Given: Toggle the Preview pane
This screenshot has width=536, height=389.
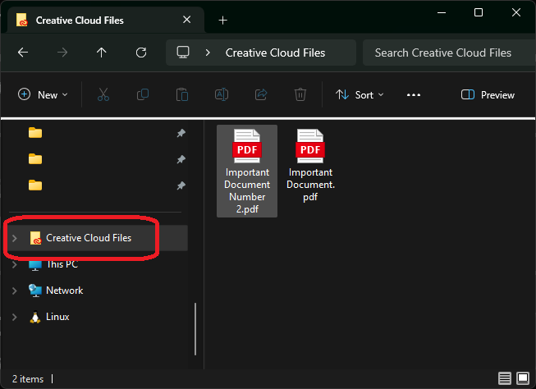Looking at the screenshot, I should click(x=488, y=94).
